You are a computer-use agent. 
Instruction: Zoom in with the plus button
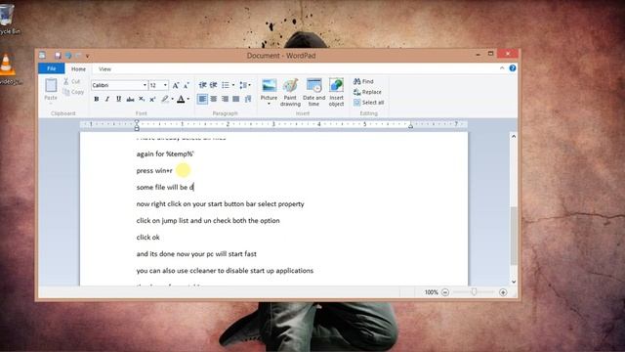[x=503, y=292]
